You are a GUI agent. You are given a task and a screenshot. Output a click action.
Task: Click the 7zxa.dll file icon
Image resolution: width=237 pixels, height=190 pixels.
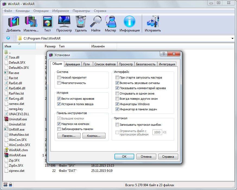[x=6, y=57]
